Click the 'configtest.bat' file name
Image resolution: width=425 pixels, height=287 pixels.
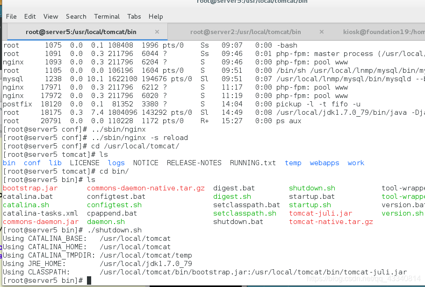coord(116,196)
